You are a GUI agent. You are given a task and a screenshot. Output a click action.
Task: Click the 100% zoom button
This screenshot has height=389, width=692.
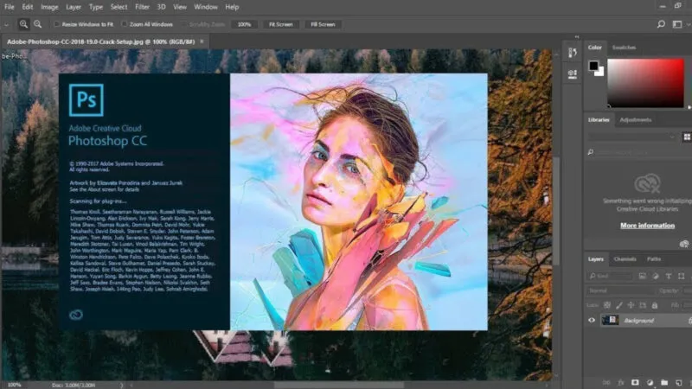[244, 25]
